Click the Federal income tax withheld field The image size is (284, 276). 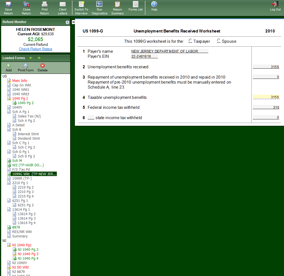coord(266,107)
